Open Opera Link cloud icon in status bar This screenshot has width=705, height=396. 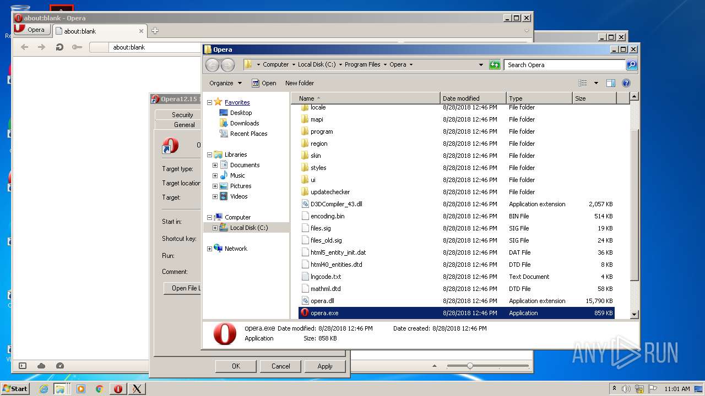[41, 366]
